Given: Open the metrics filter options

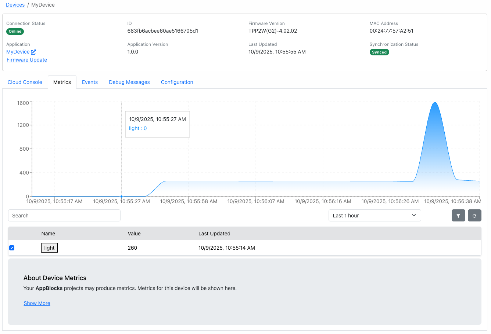Looking at the screenshot, I should click(x=458, y=215).
